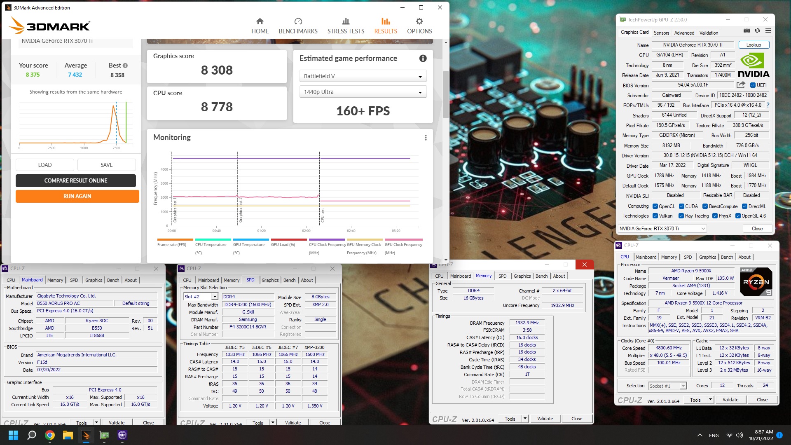791x445 pixels.
Task: Click 3DMark taskbar icon
Action: pos(86,435)
